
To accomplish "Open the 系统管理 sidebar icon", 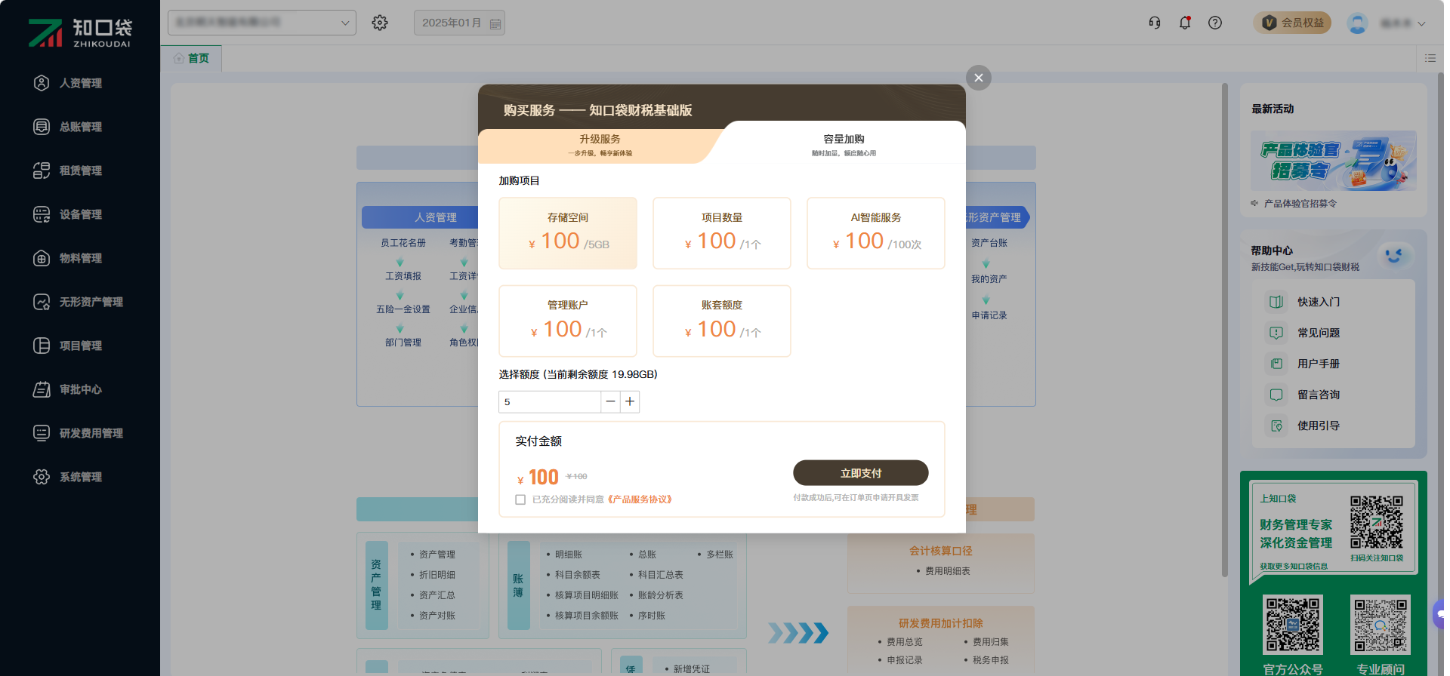I will pyautogui.click(x=42, y=477).
